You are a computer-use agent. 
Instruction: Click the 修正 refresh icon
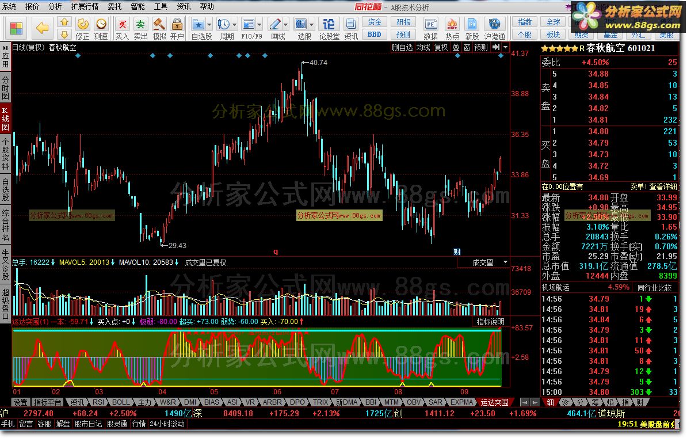pos(82,24)
